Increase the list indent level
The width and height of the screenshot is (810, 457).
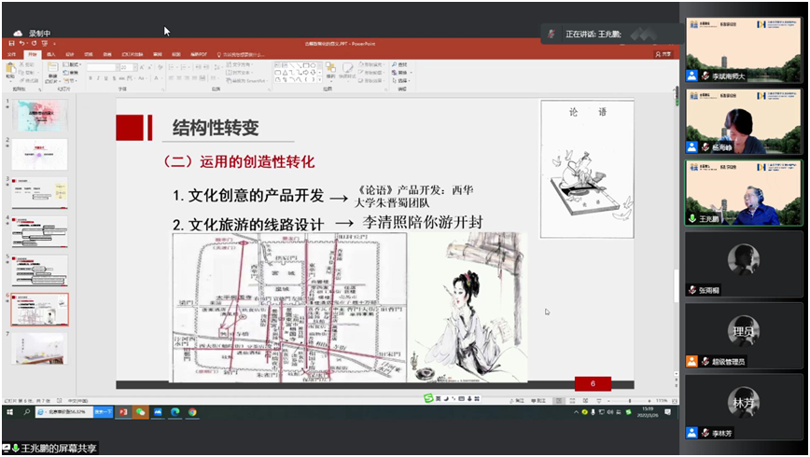[205, 68]
